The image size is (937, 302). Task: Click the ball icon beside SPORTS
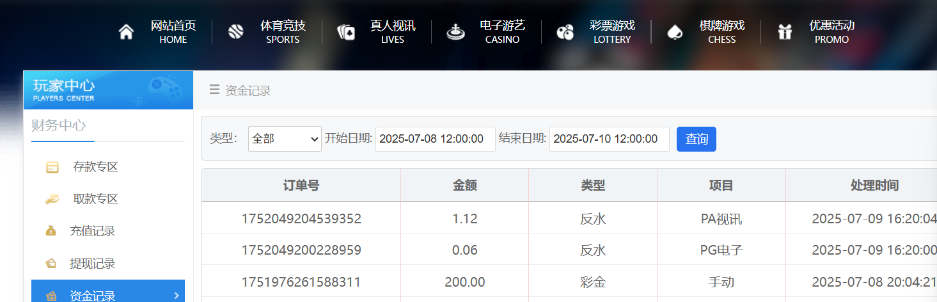point(236,32)
